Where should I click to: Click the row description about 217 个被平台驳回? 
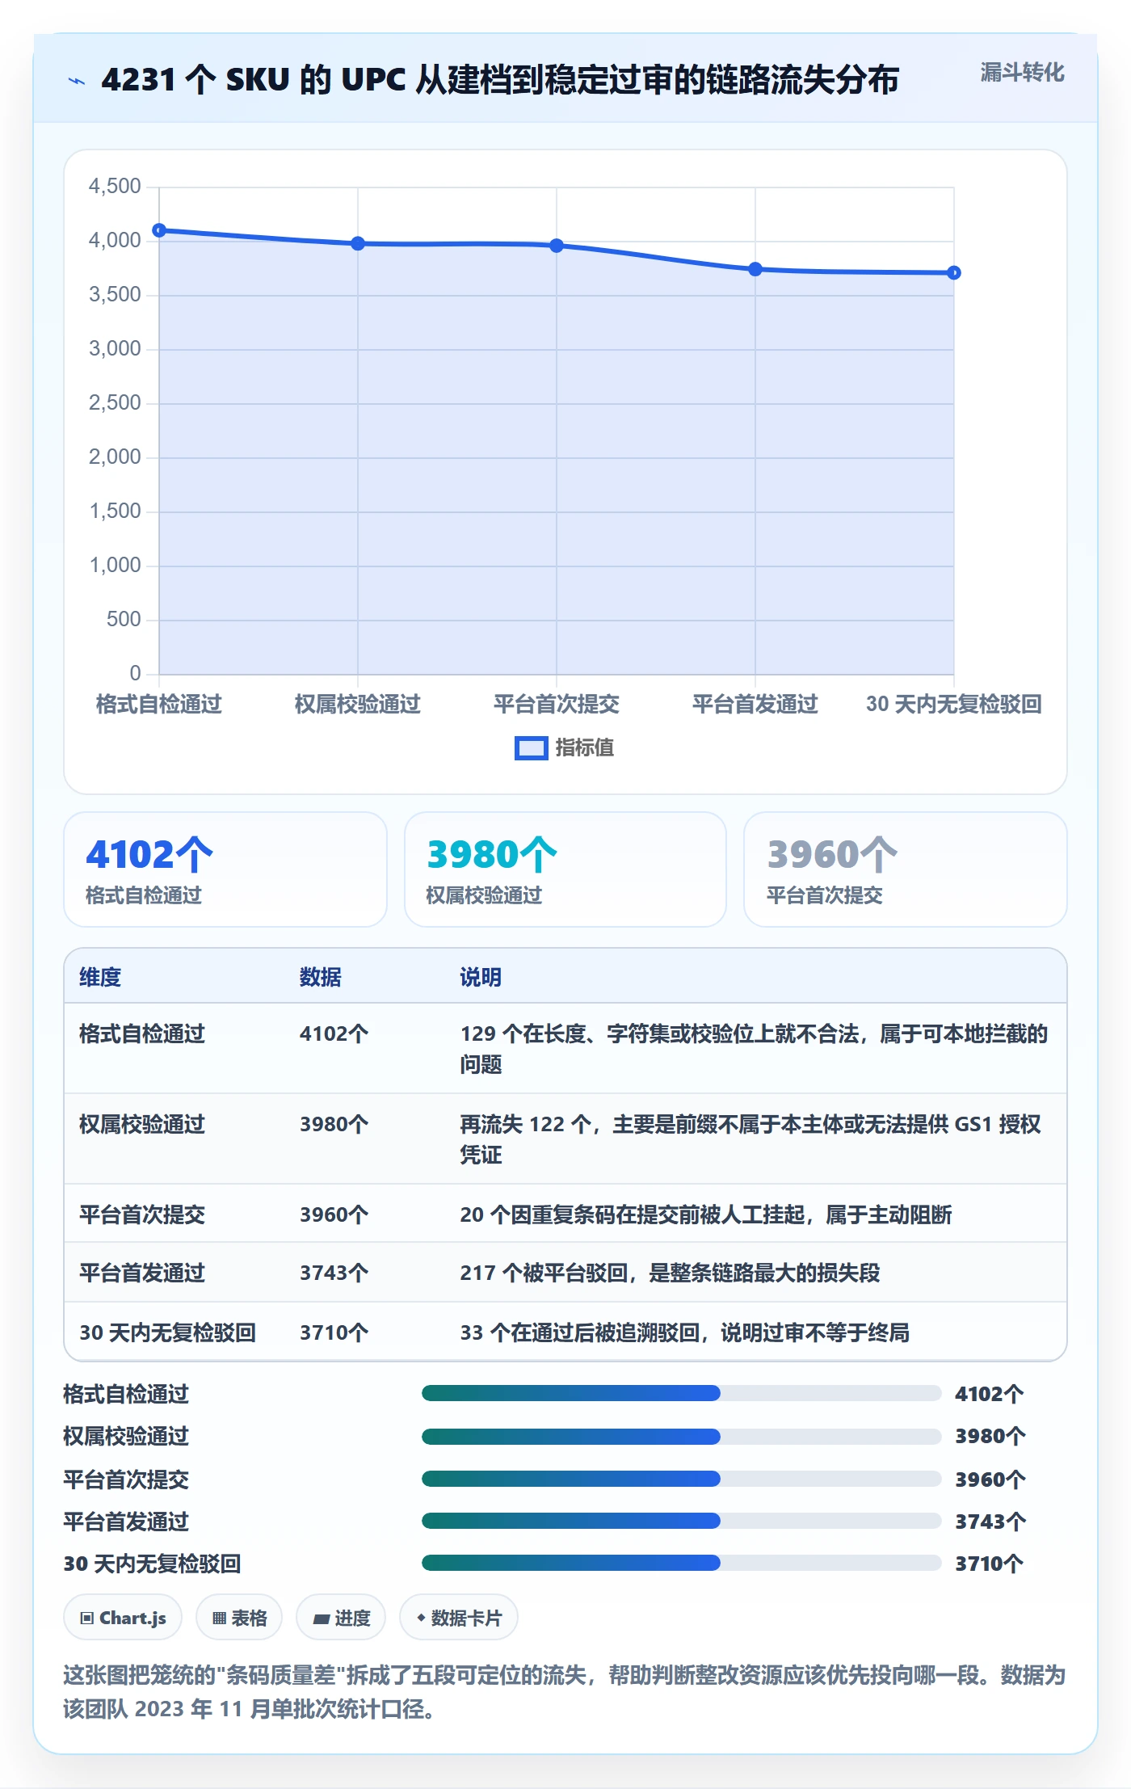click(670, 1273)
